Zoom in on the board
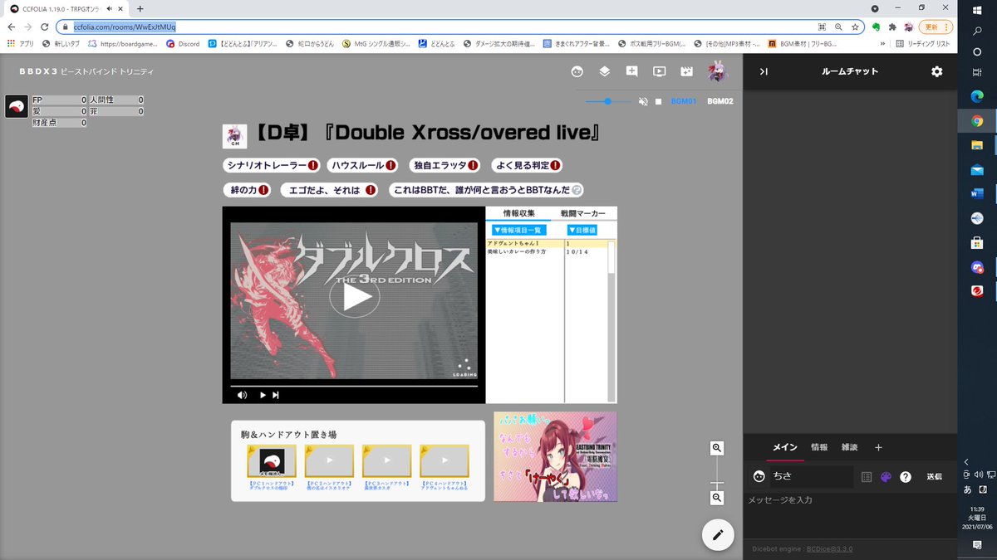Viewport: 997px width, 560px height. click(x=717, y=448)
